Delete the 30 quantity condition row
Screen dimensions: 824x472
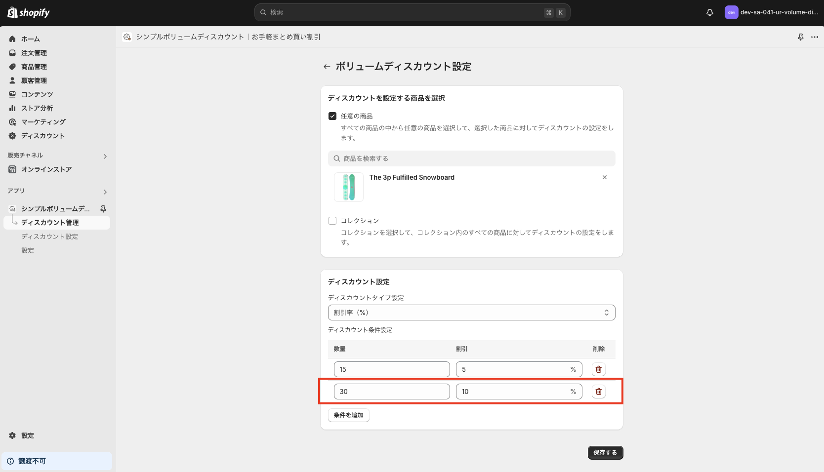pyautogui.click(x=598, y=392)
